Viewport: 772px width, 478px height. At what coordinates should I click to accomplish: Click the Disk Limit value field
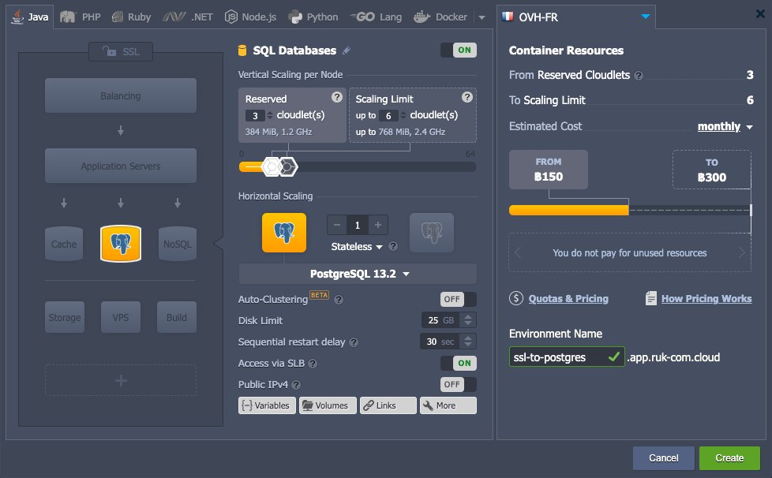click(x=440, y=320)
